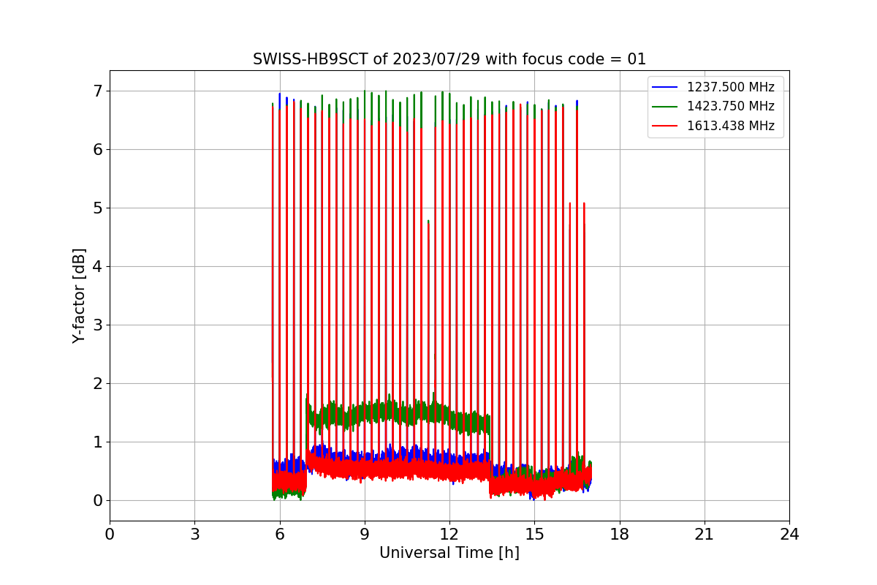Click the plot title SWISS-HB9SCT of 2023/07/29
Screen dimensions: 877x585
coord(449,59)
